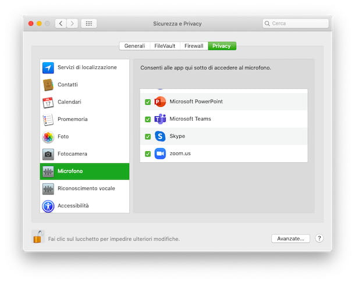Screen dimensions: 355x282
Task: Open help with the question mark button
Action: click(319, 238)
